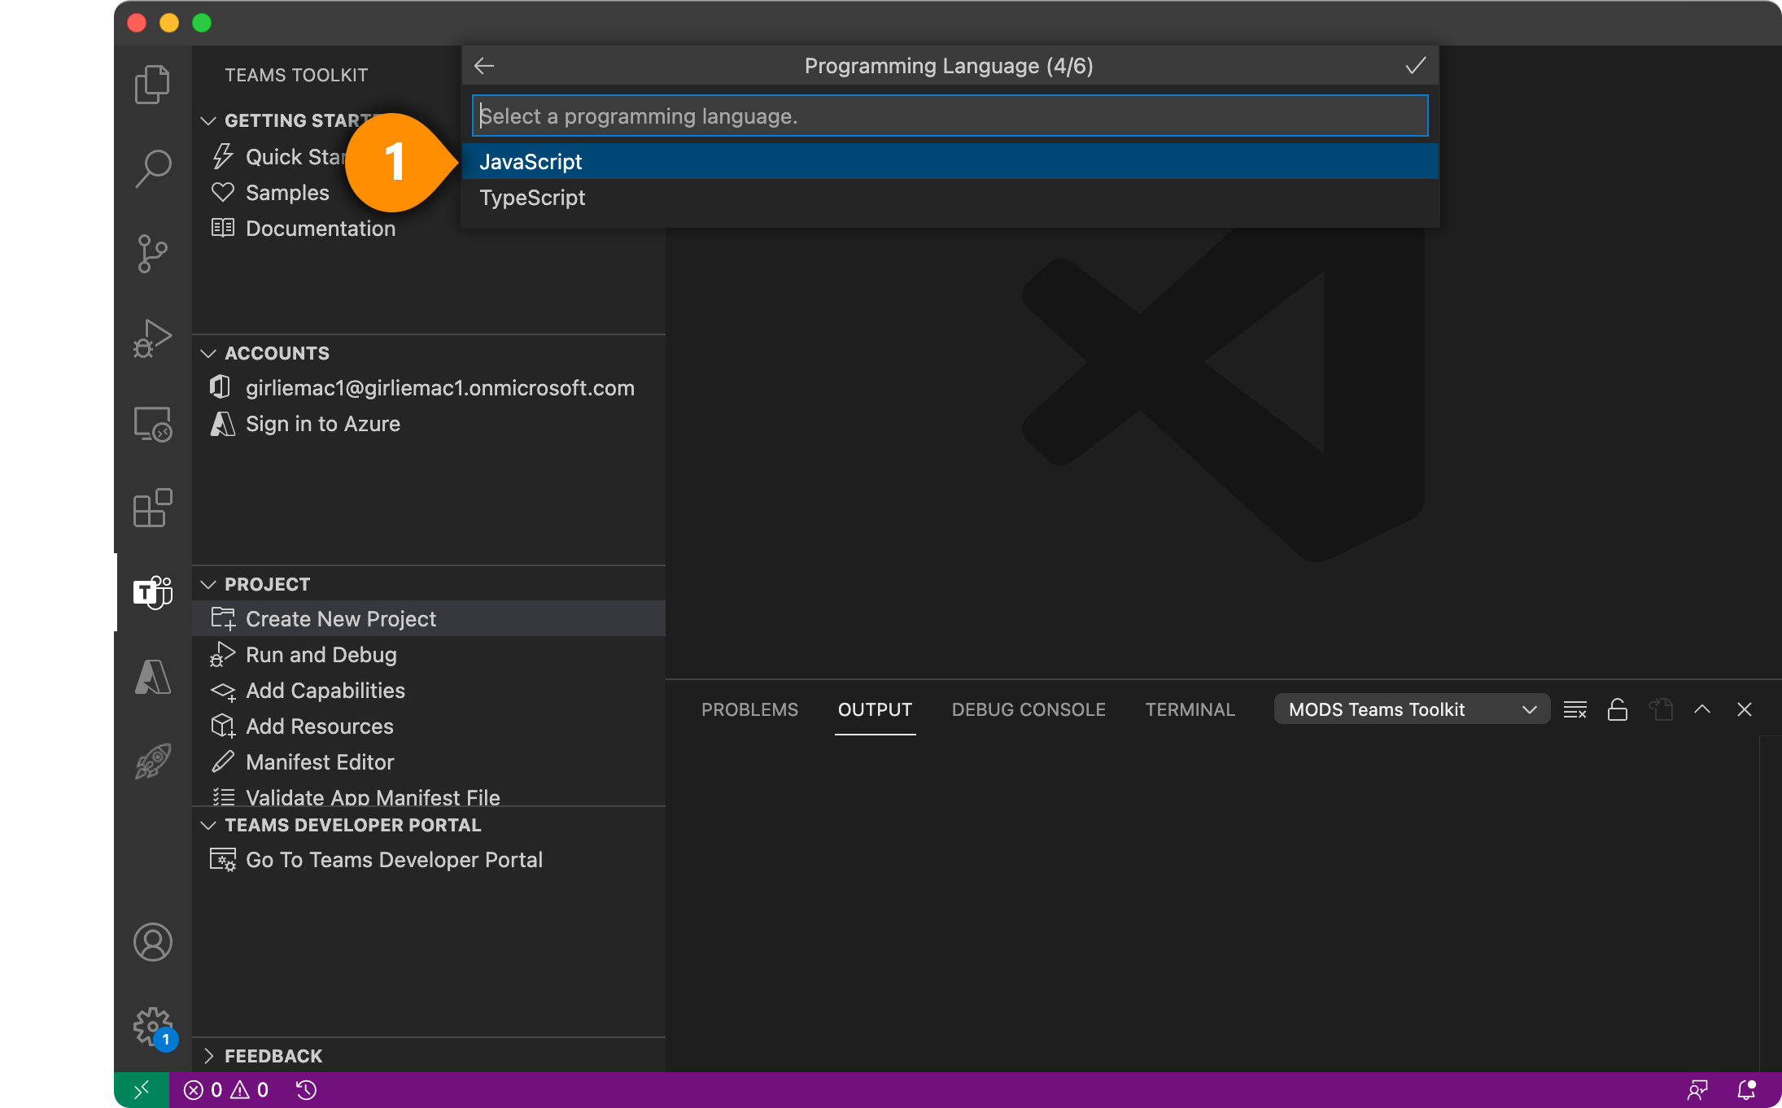Open the Explorer view in the activity bar
1782x1108 pixels.
click(151, 84)
